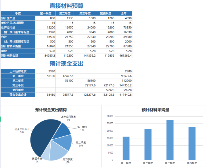Screen dimensions: 207x168
Task: Click the 第一季度 bar in bar chart
Action: [x=126, y=148]
